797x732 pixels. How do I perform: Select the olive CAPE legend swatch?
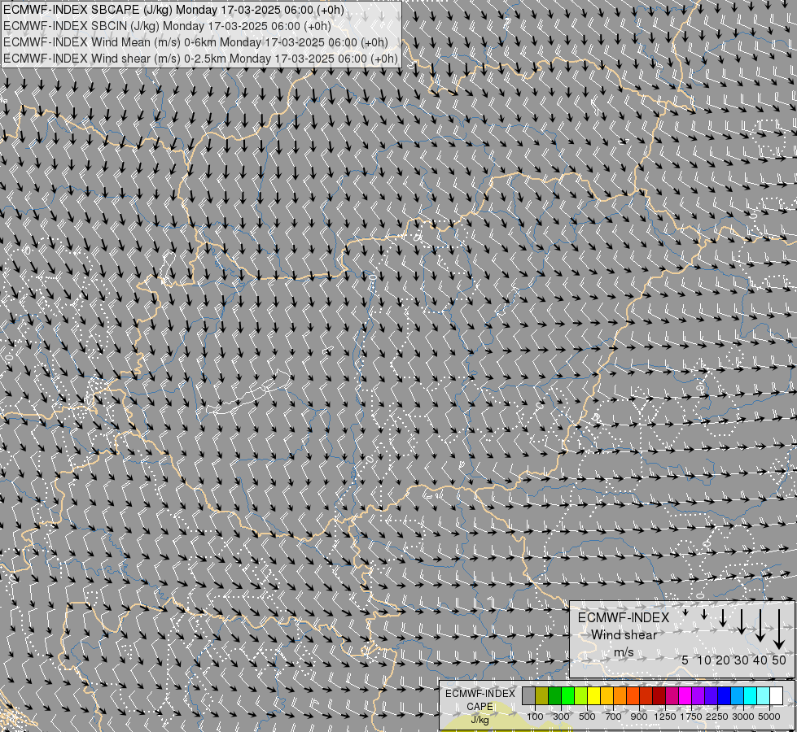point(542,695)
